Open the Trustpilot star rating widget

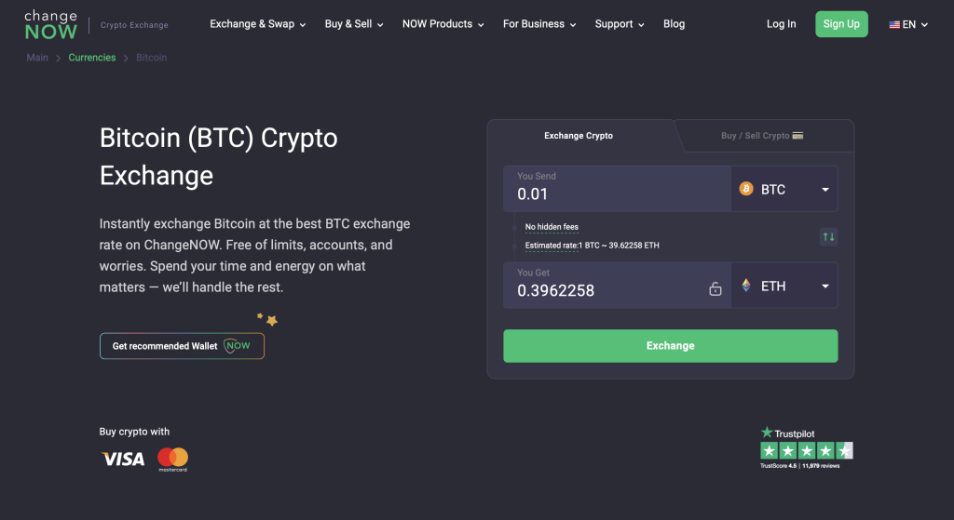click(x=806, y=447)
